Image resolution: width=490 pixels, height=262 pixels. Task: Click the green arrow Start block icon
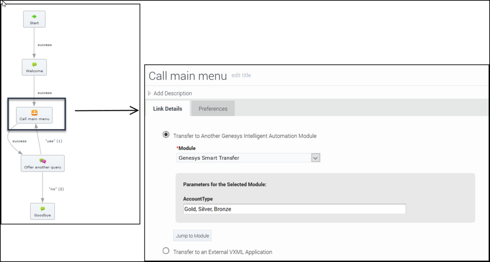tap(34, 17)
